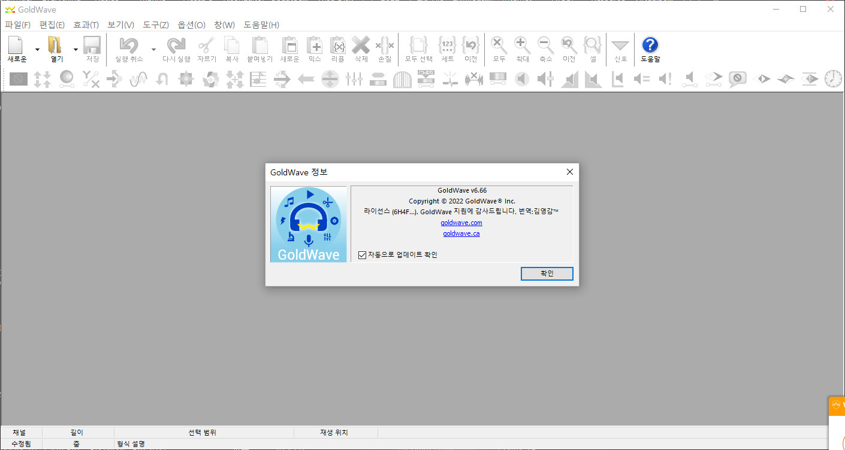Click the 다시 실행 redo icon
This screenshot has width=845, height=450.
176,45
